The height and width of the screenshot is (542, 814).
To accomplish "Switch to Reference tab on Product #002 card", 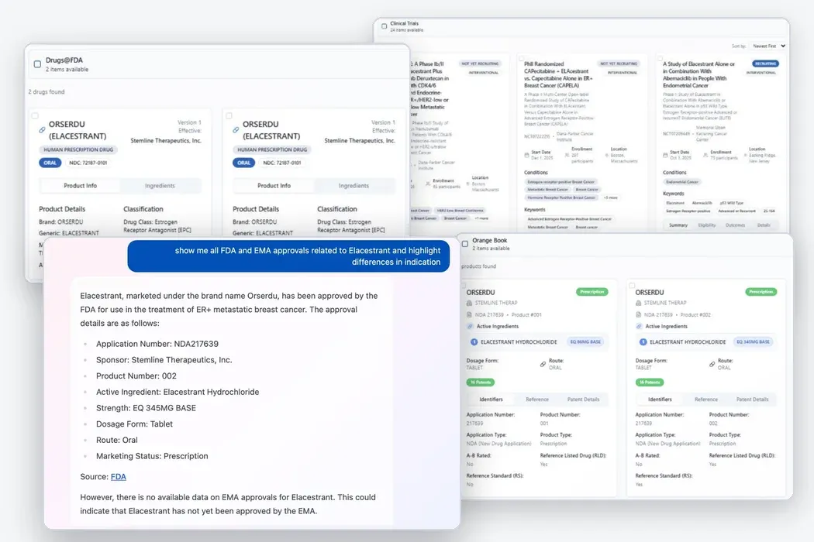I will 706,400.
